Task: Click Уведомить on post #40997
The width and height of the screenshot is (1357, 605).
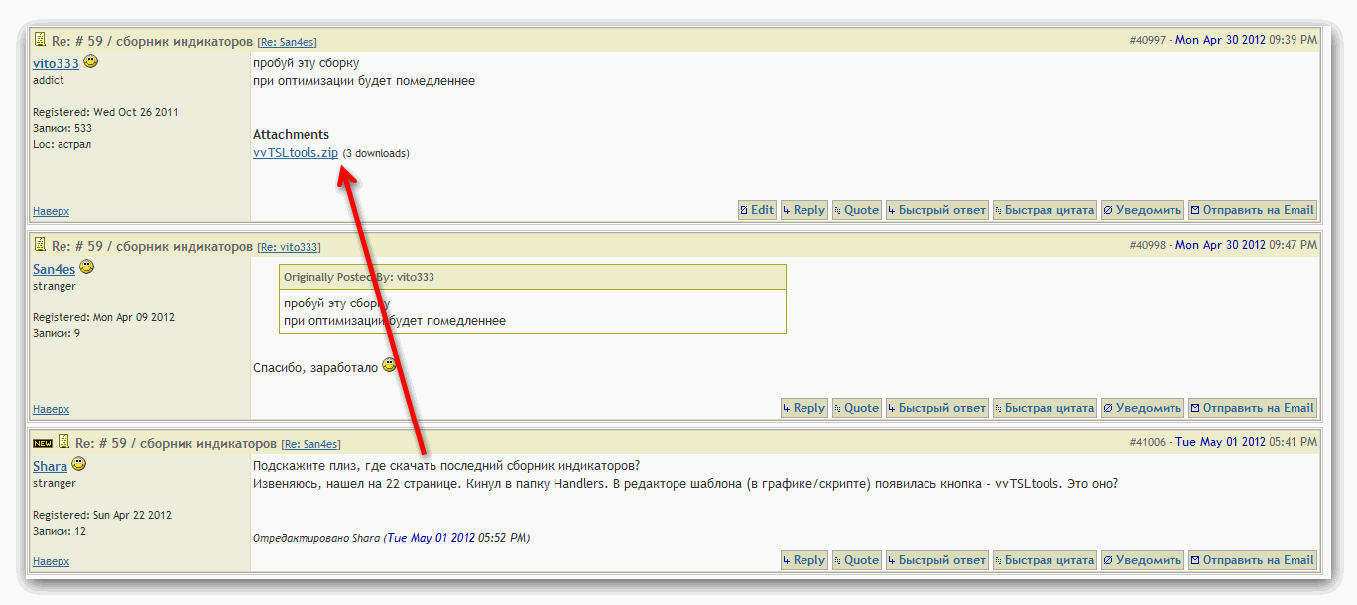Action: (x=1143, y=210)
